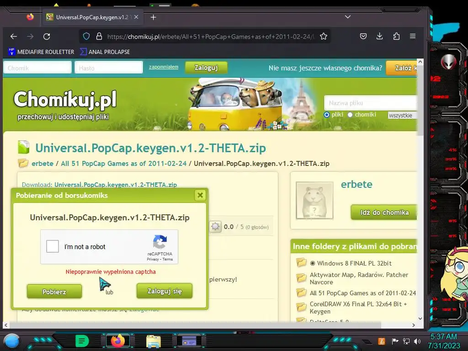Screen dimensions: 468x351
Task: Switch to the Universal.PopCap.keygen tab
Action: click(92, 17)
